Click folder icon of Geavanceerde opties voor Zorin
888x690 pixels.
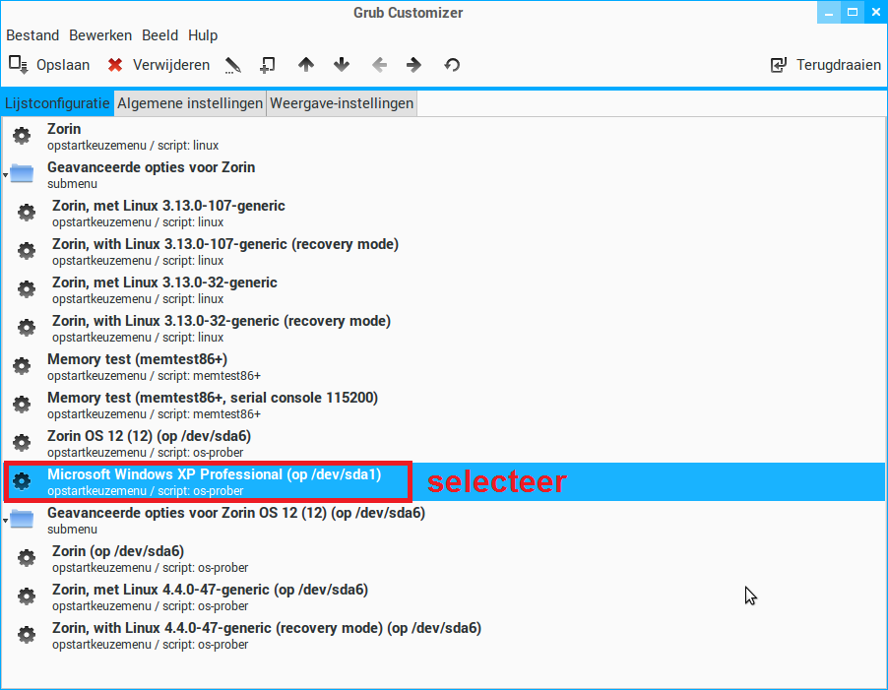pyautogui.click(x=22, y=173)
